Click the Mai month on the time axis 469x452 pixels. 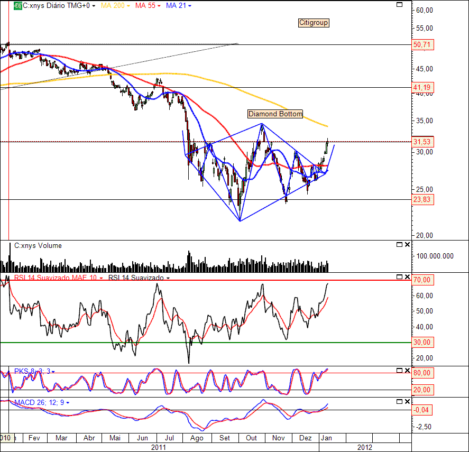[x=115, y=438]
